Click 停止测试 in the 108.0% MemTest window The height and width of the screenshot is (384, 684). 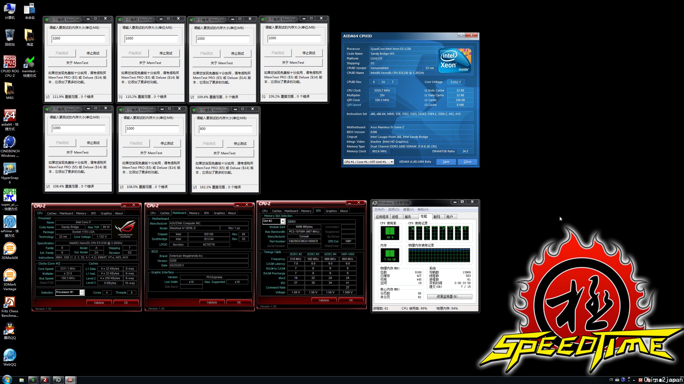pyautogui.click(x=167, y=143)
